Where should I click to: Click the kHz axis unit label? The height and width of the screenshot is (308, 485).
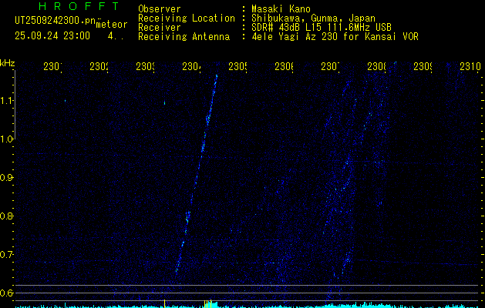[8, 64]
